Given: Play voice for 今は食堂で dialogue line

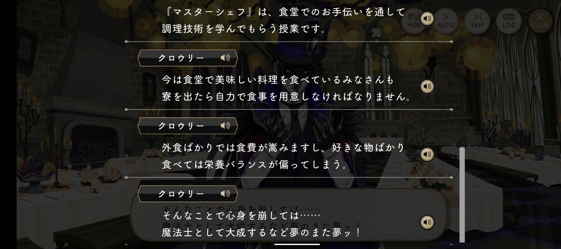Looking at the screenshot, I should (x=427, y=86).
